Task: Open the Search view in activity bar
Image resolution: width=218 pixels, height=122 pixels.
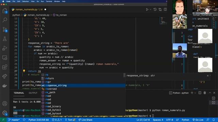Action: pyautogui.click(x=5, y=20)
